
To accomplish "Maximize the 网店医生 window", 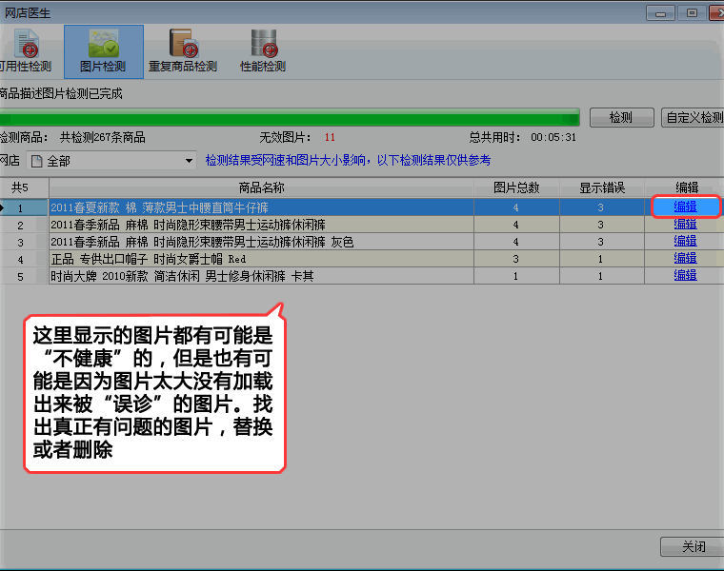I will (692, 13).
